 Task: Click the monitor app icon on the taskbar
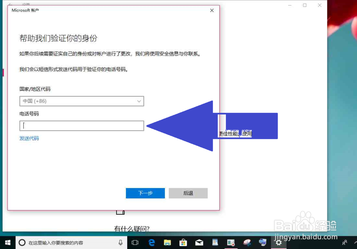tap(262, 243)
